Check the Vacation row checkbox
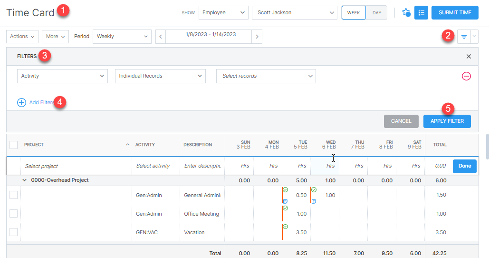489x258 pixels. (13, 232)
